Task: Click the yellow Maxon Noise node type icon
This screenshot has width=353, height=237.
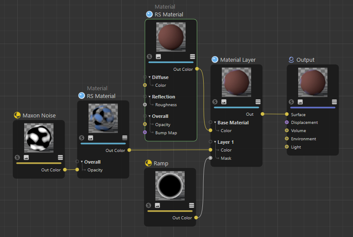Action: tap(17, 115)
